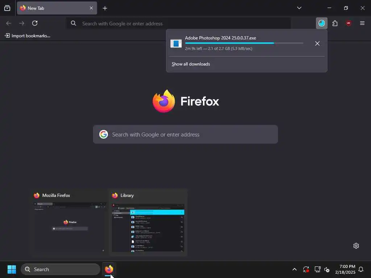Focus the center Google search box
The image size is (371, 278).
tap(185, 134)
